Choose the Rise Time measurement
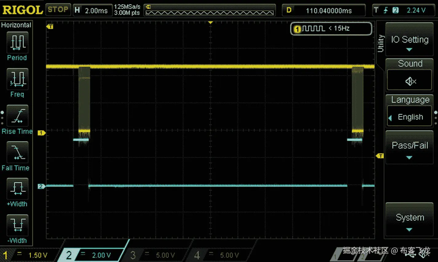438x262 pixels. [x=17, y=116]
